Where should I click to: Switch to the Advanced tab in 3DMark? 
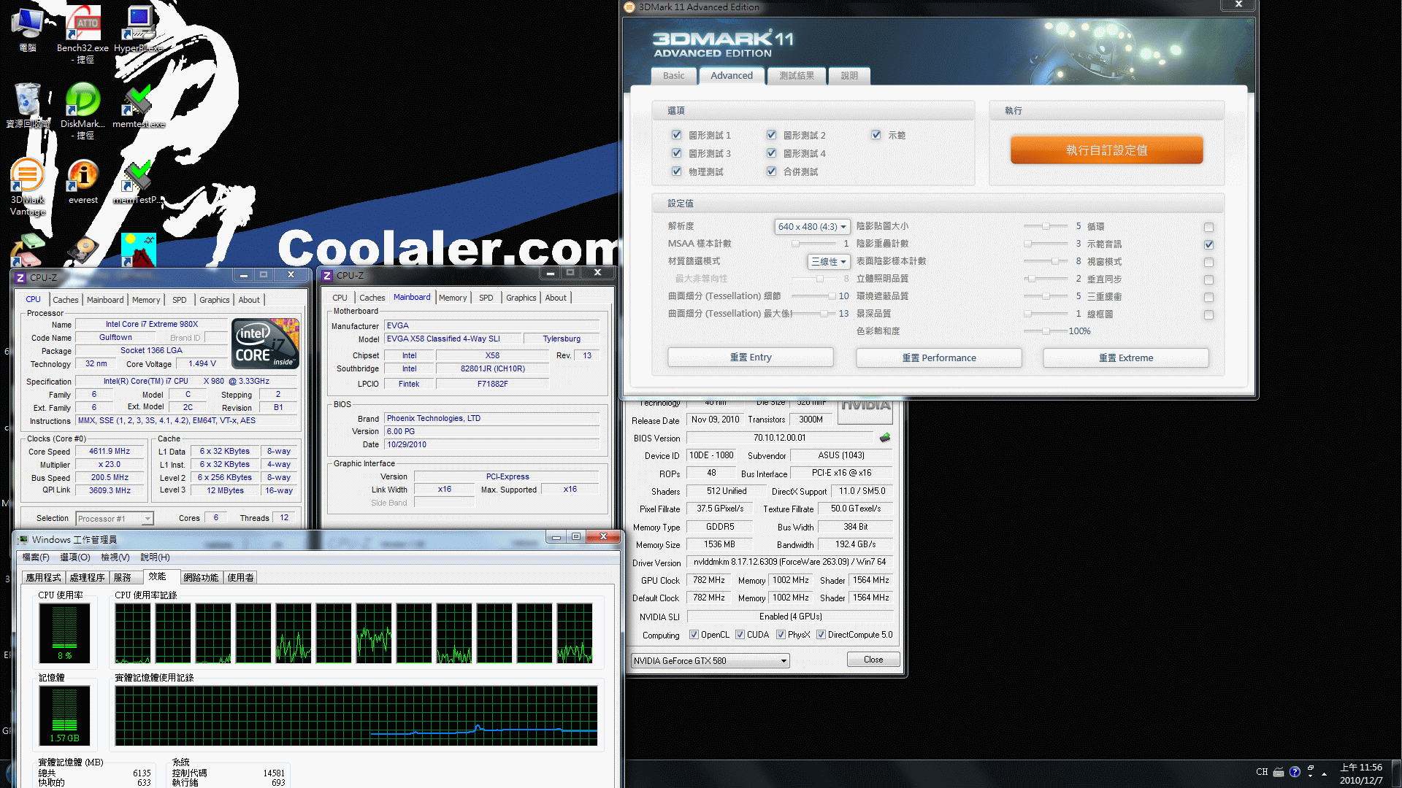point(732,76)
